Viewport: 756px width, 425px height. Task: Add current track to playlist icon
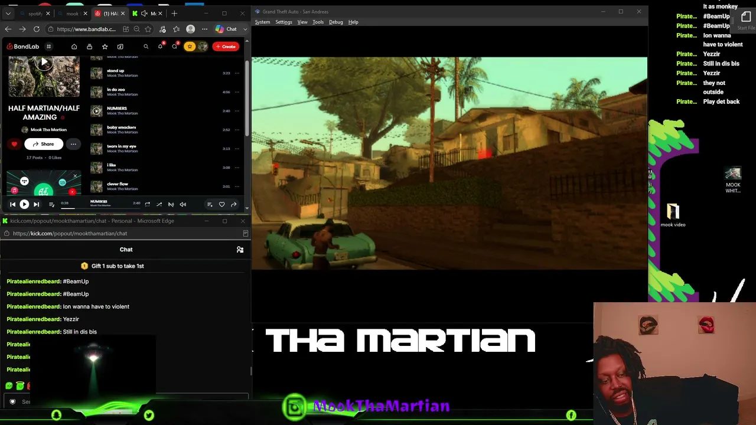(210, 205)
